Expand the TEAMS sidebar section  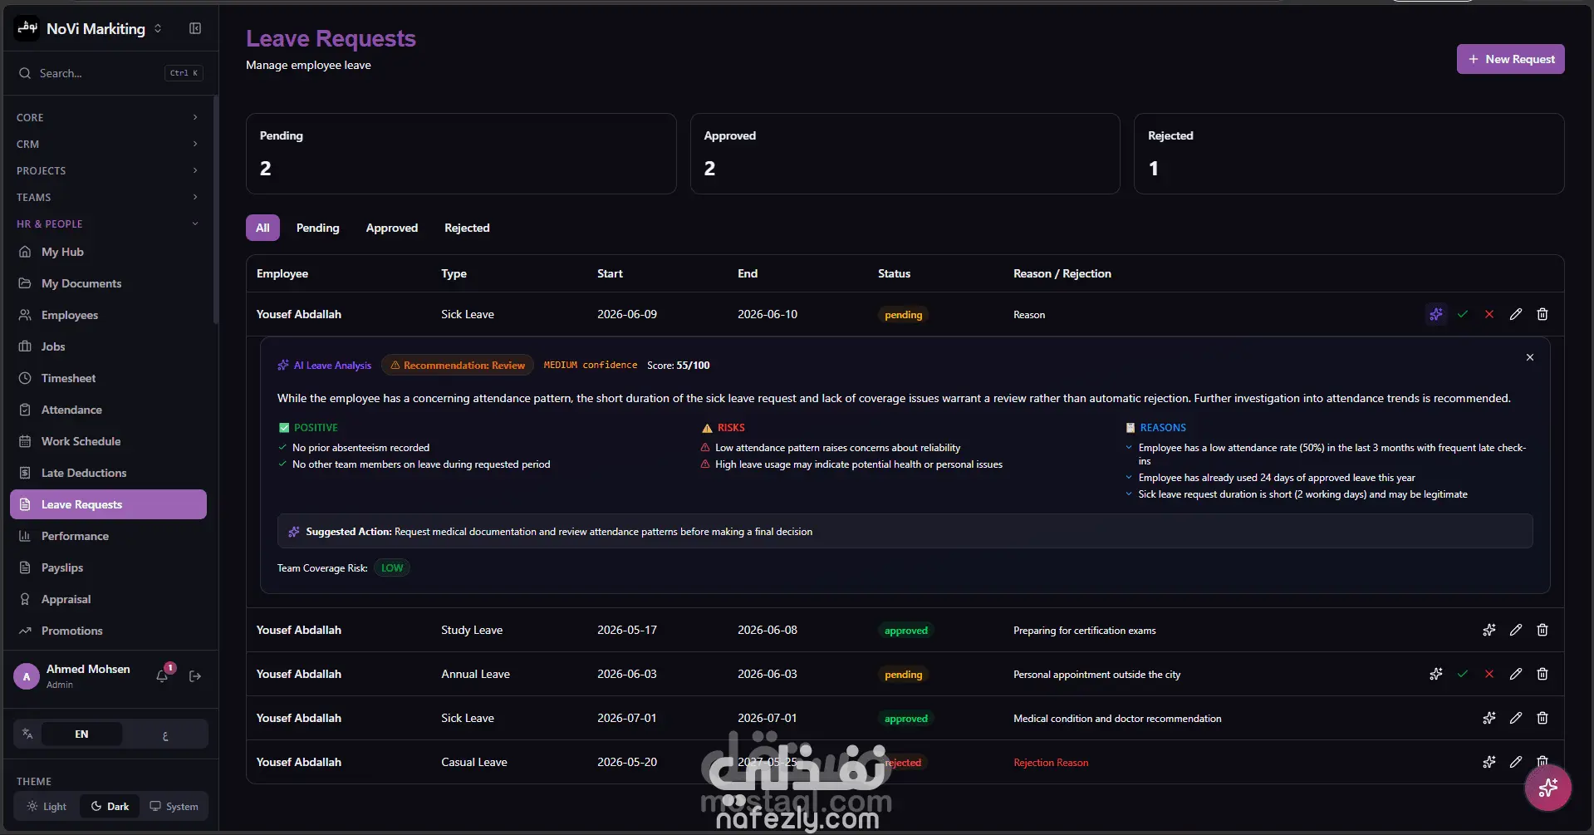point(108,197)
